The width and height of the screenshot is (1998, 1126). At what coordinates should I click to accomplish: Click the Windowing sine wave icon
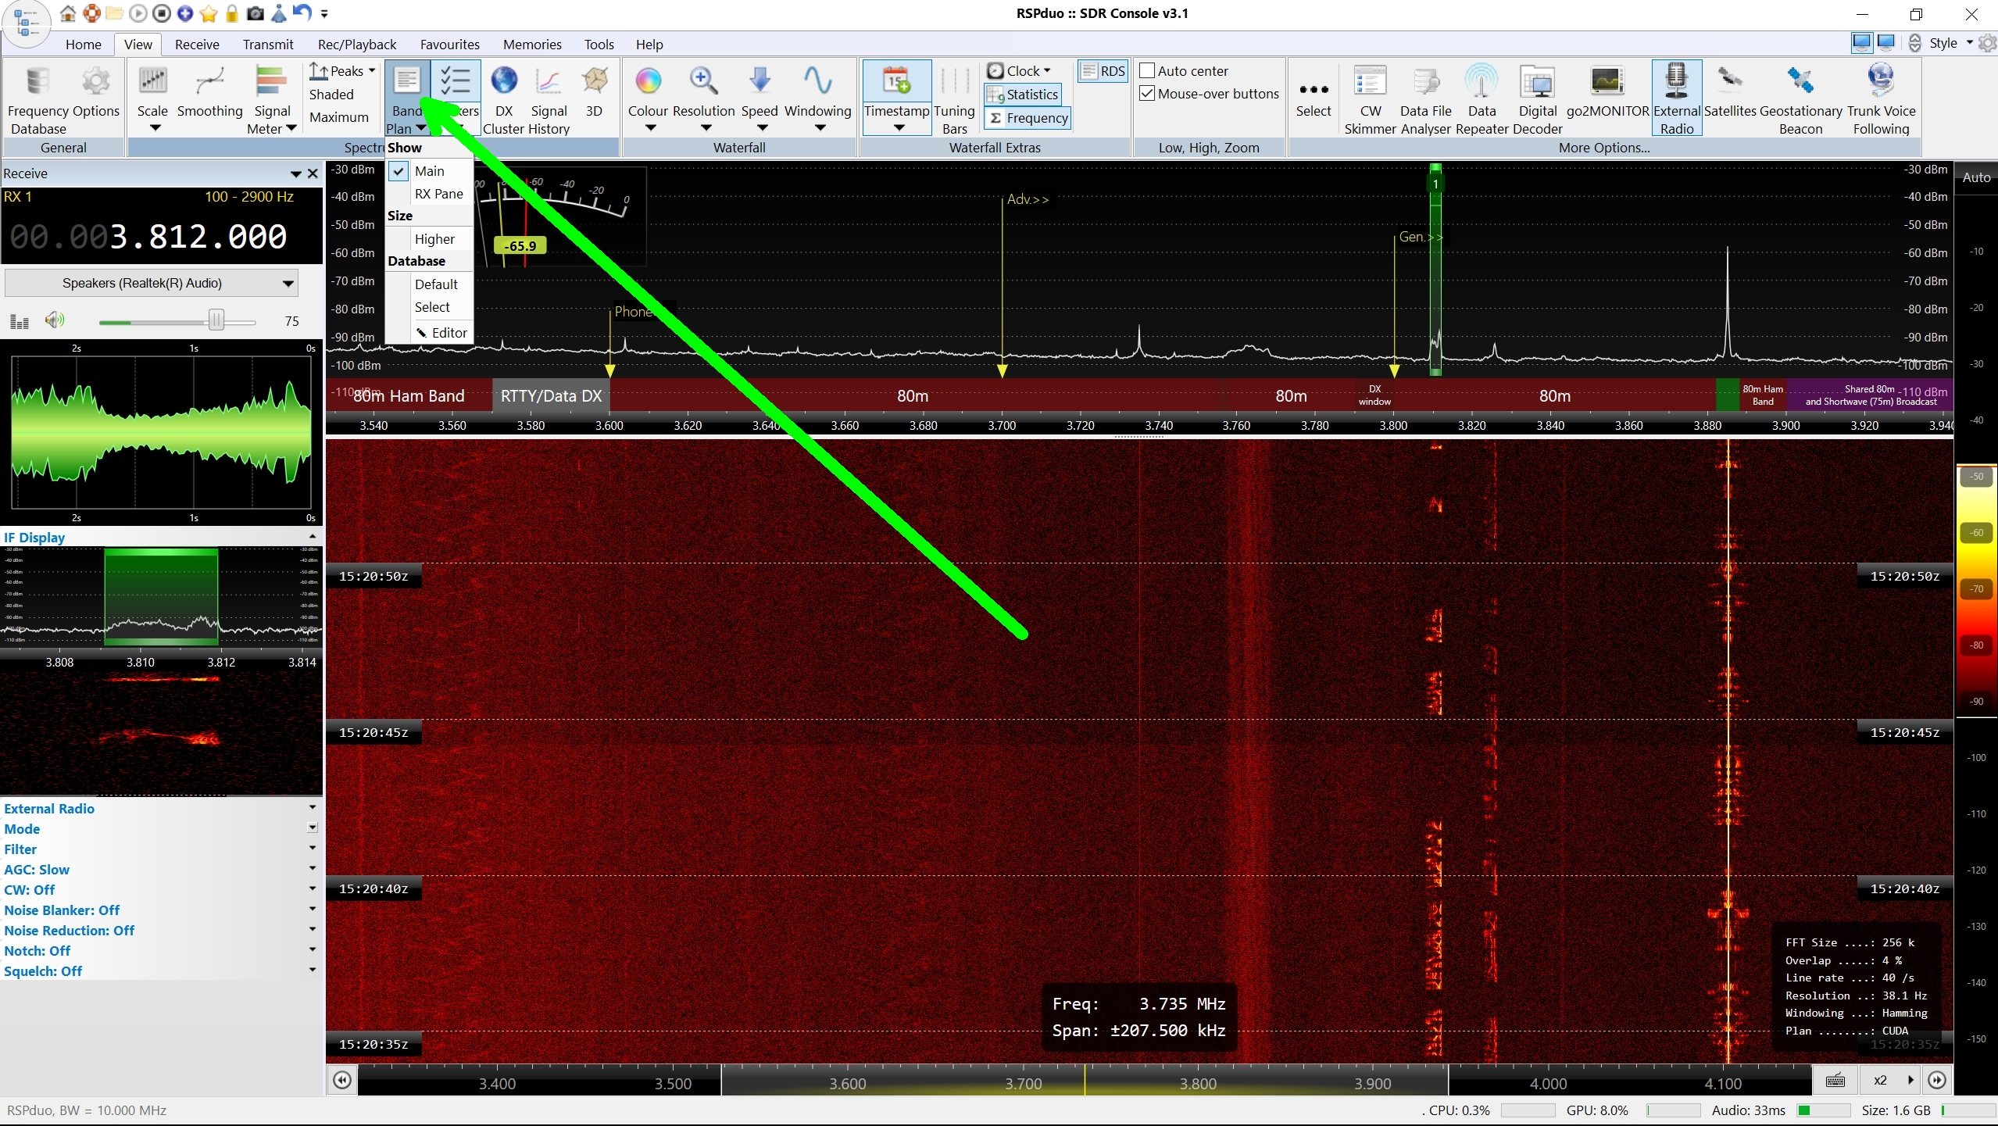(817, 81)
